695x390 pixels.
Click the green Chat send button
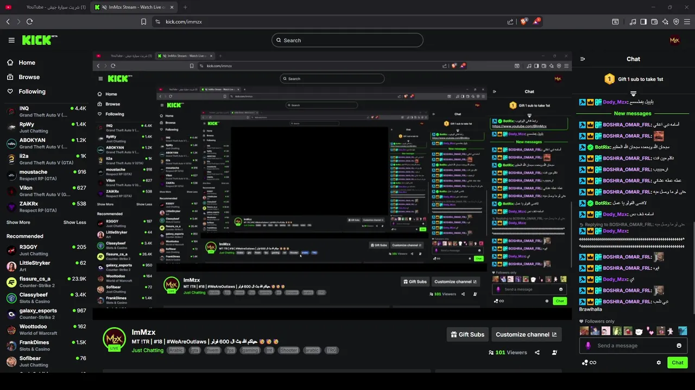[678, 363]
